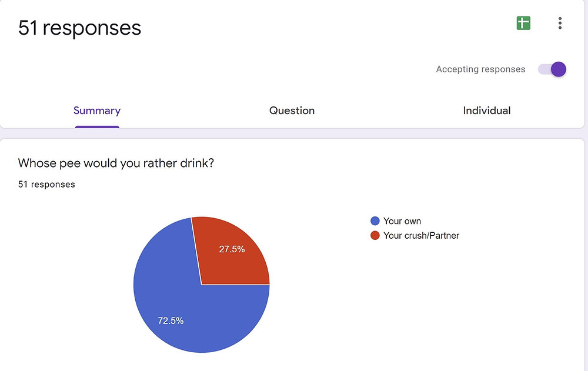Screen dimensions: 588x371
Task: Click the purple underline beneath Summary tab
Action: (97, 127)
